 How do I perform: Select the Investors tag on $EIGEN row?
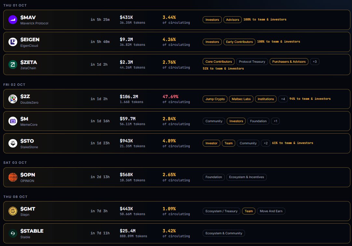tap(212, 42)
